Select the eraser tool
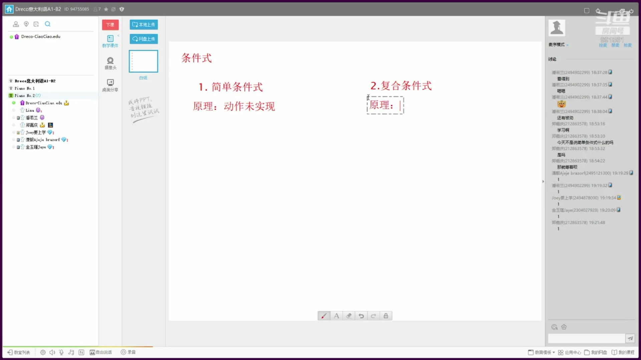This screenshot has width=641, height=360. tap(349, 316)
